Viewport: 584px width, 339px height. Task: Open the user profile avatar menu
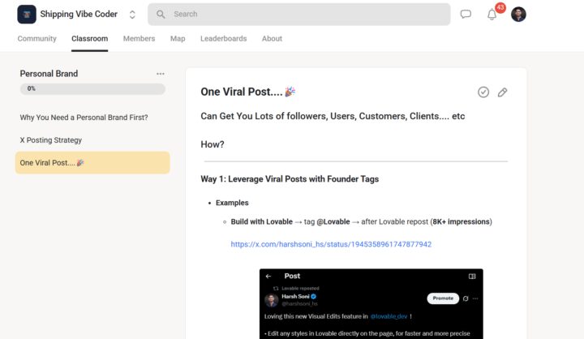[x=518, y=15]
